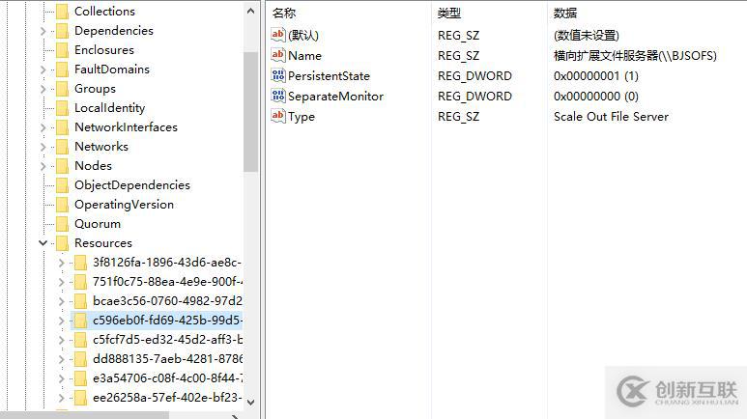747x419 pixels.
Task: Click the DWORD icon beside SeparateMonitor
Action: tap(278, 96)
